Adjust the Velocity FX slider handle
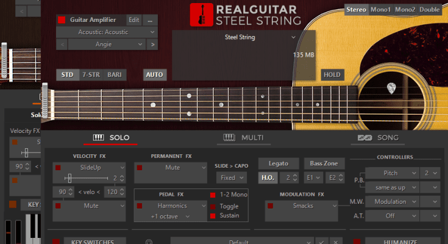This screenshot has width=448, height=244. tap(69, 178)
